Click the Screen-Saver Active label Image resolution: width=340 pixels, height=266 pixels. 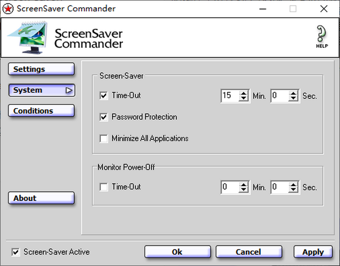[x=57, y=252]
